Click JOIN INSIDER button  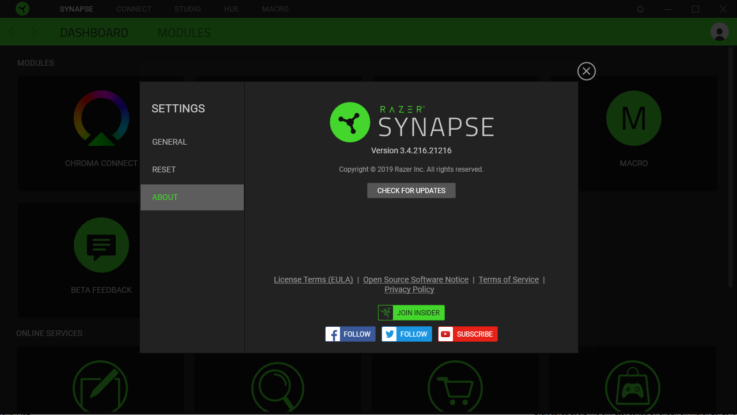(411, 312)
